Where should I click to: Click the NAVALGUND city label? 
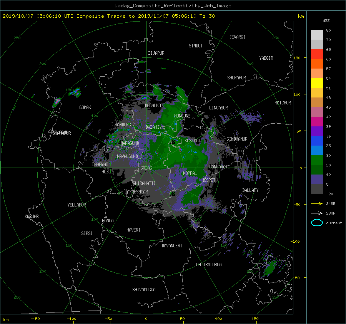click(127, 156)
